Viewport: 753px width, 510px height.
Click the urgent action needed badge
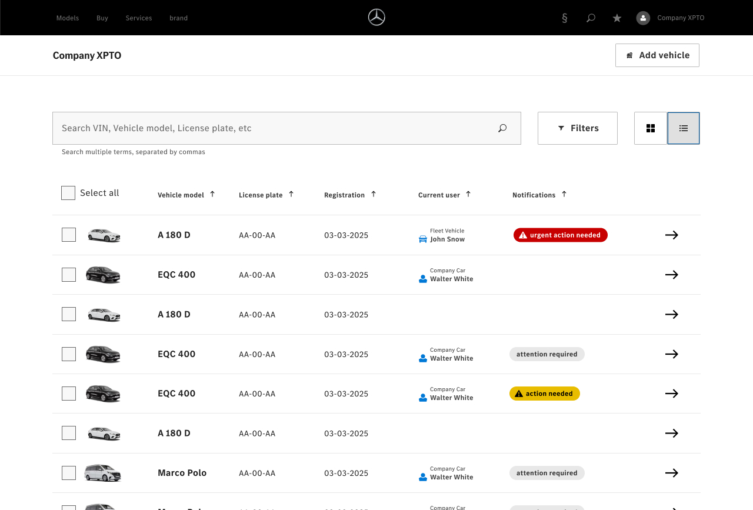560,235
